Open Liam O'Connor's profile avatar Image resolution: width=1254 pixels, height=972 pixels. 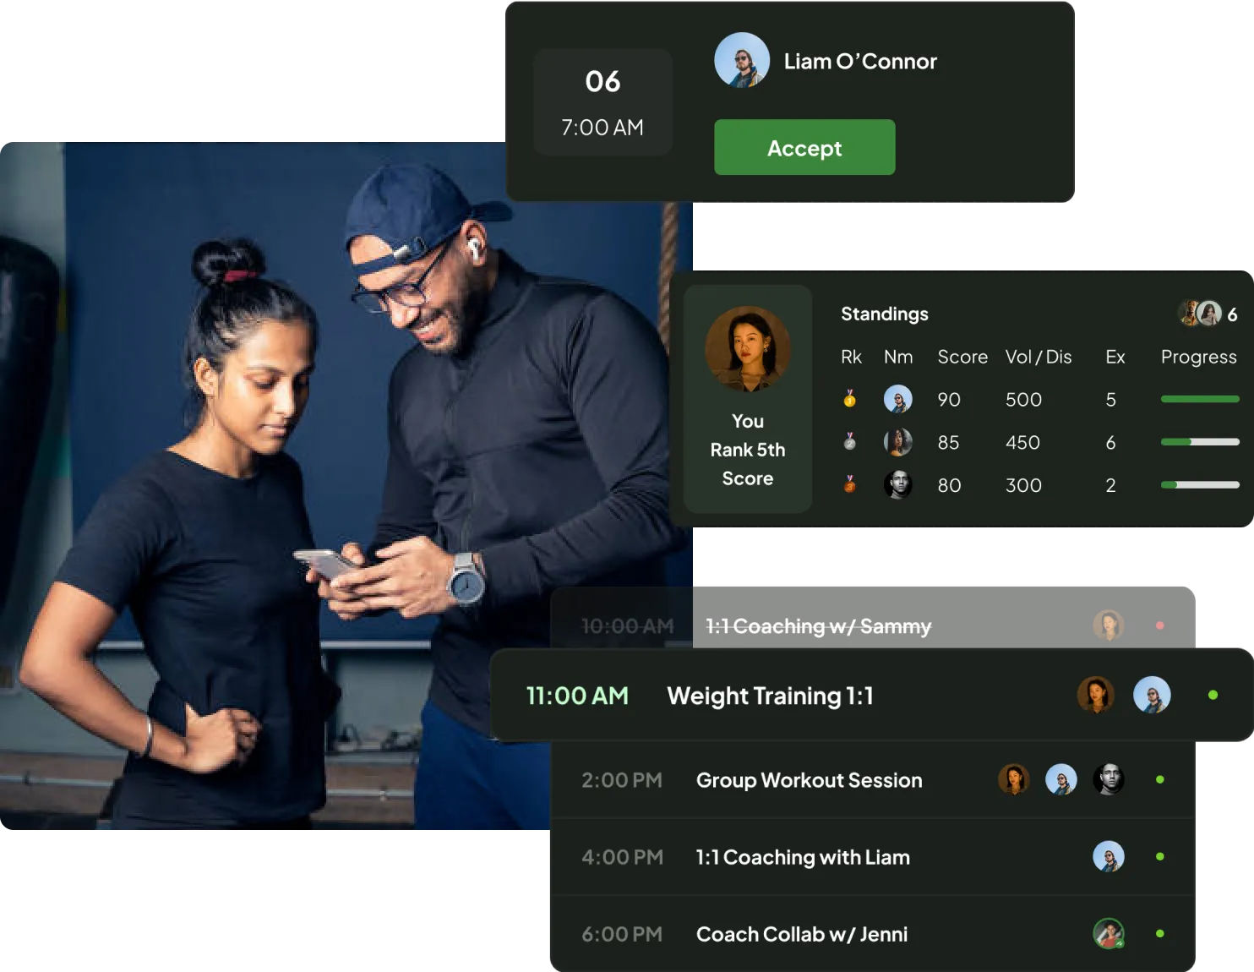tap(742, 61)
